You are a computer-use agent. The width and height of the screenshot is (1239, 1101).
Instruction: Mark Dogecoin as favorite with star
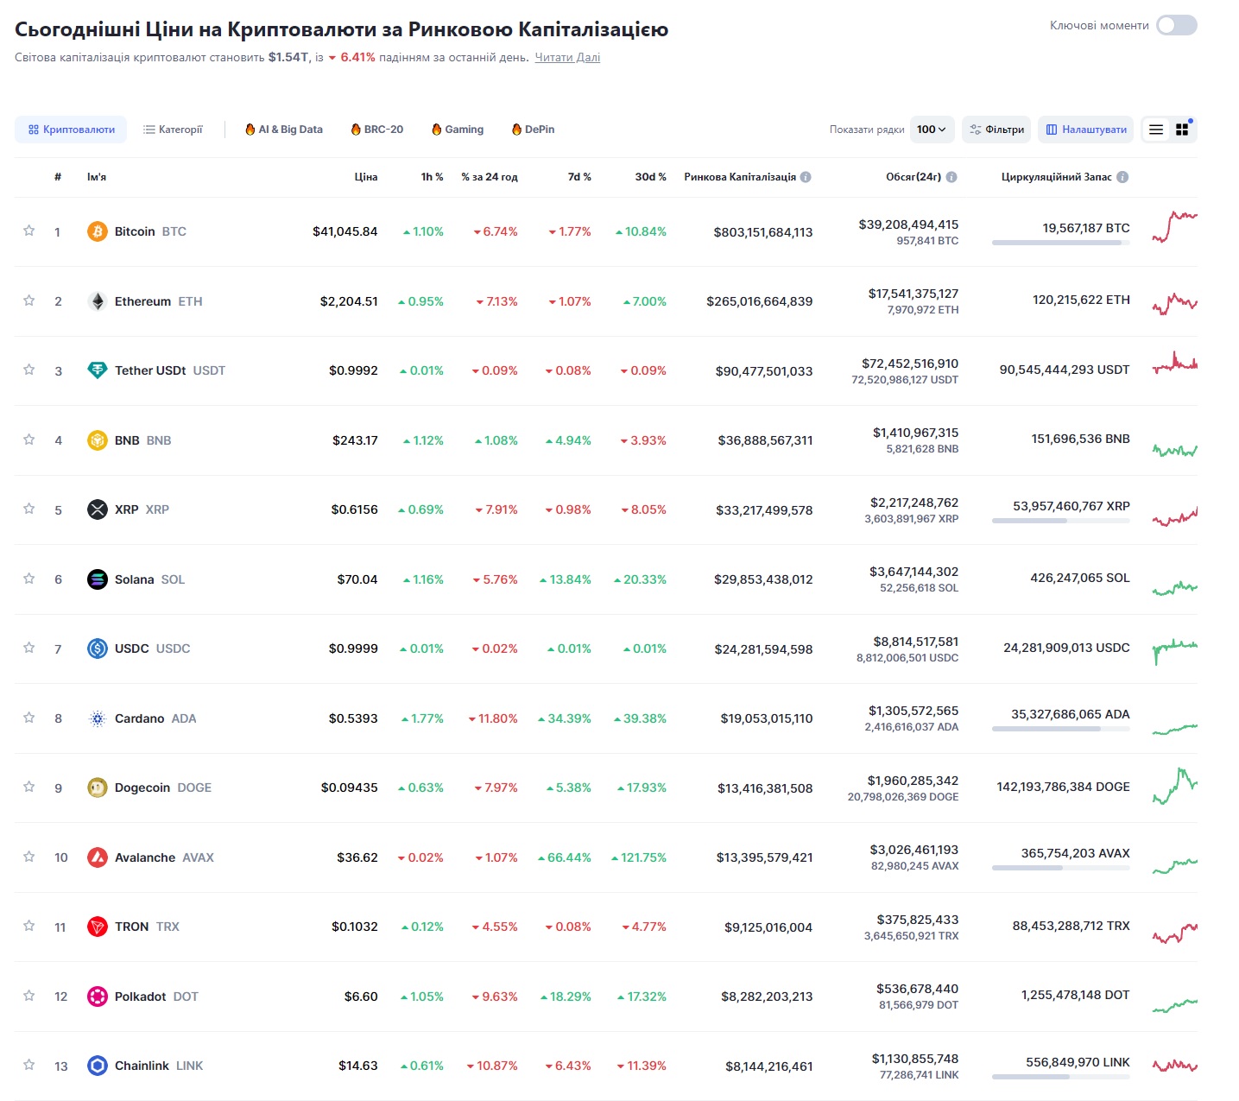pyautogui.click(x=29, y=787)
